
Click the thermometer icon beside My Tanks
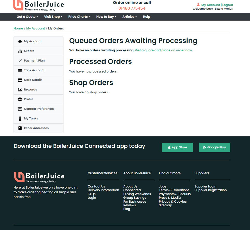tap(20, 119)
